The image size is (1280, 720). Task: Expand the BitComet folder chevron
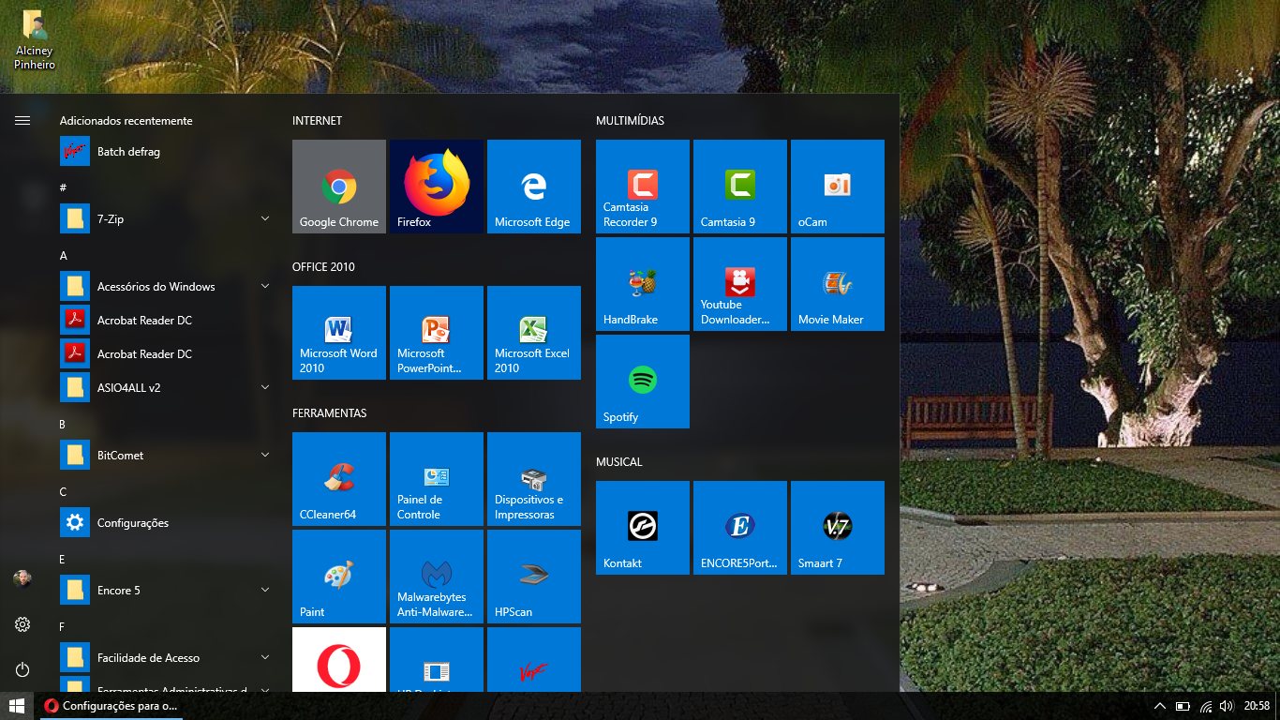click(265, 455)
